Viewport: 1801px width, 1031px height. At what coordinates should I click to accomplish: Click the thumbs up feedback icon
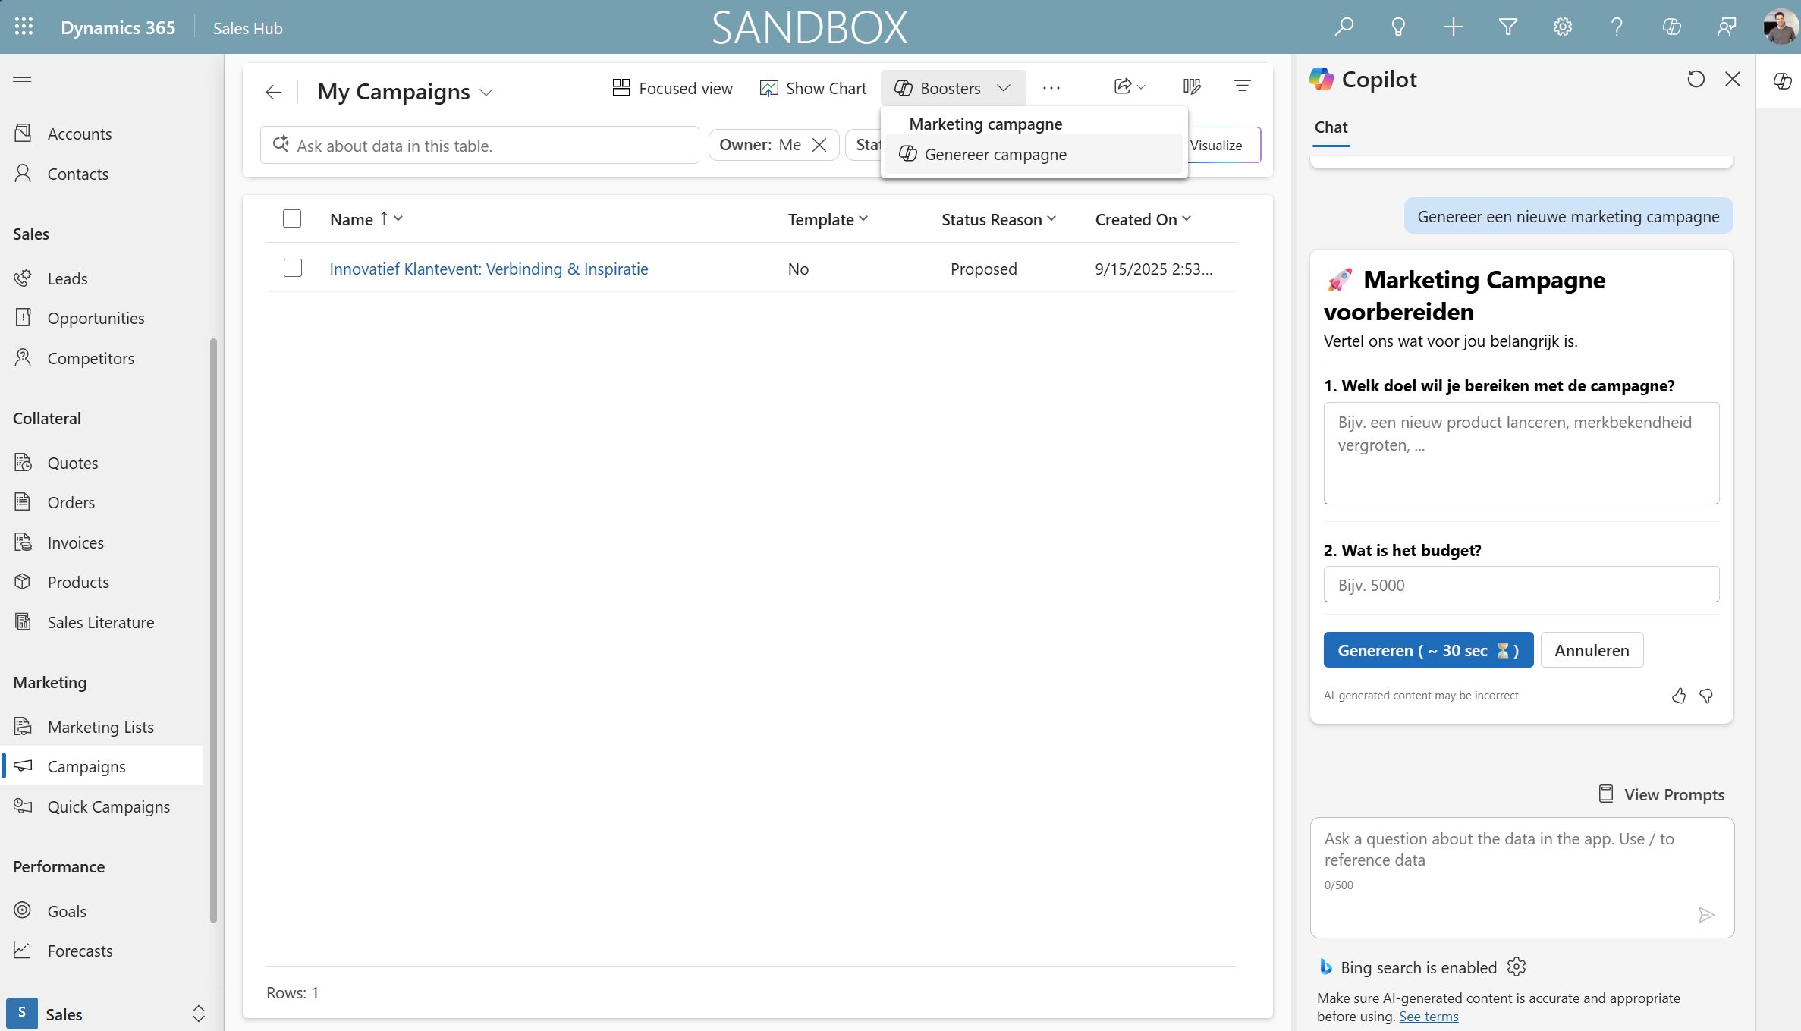(x=1678, y=696)
